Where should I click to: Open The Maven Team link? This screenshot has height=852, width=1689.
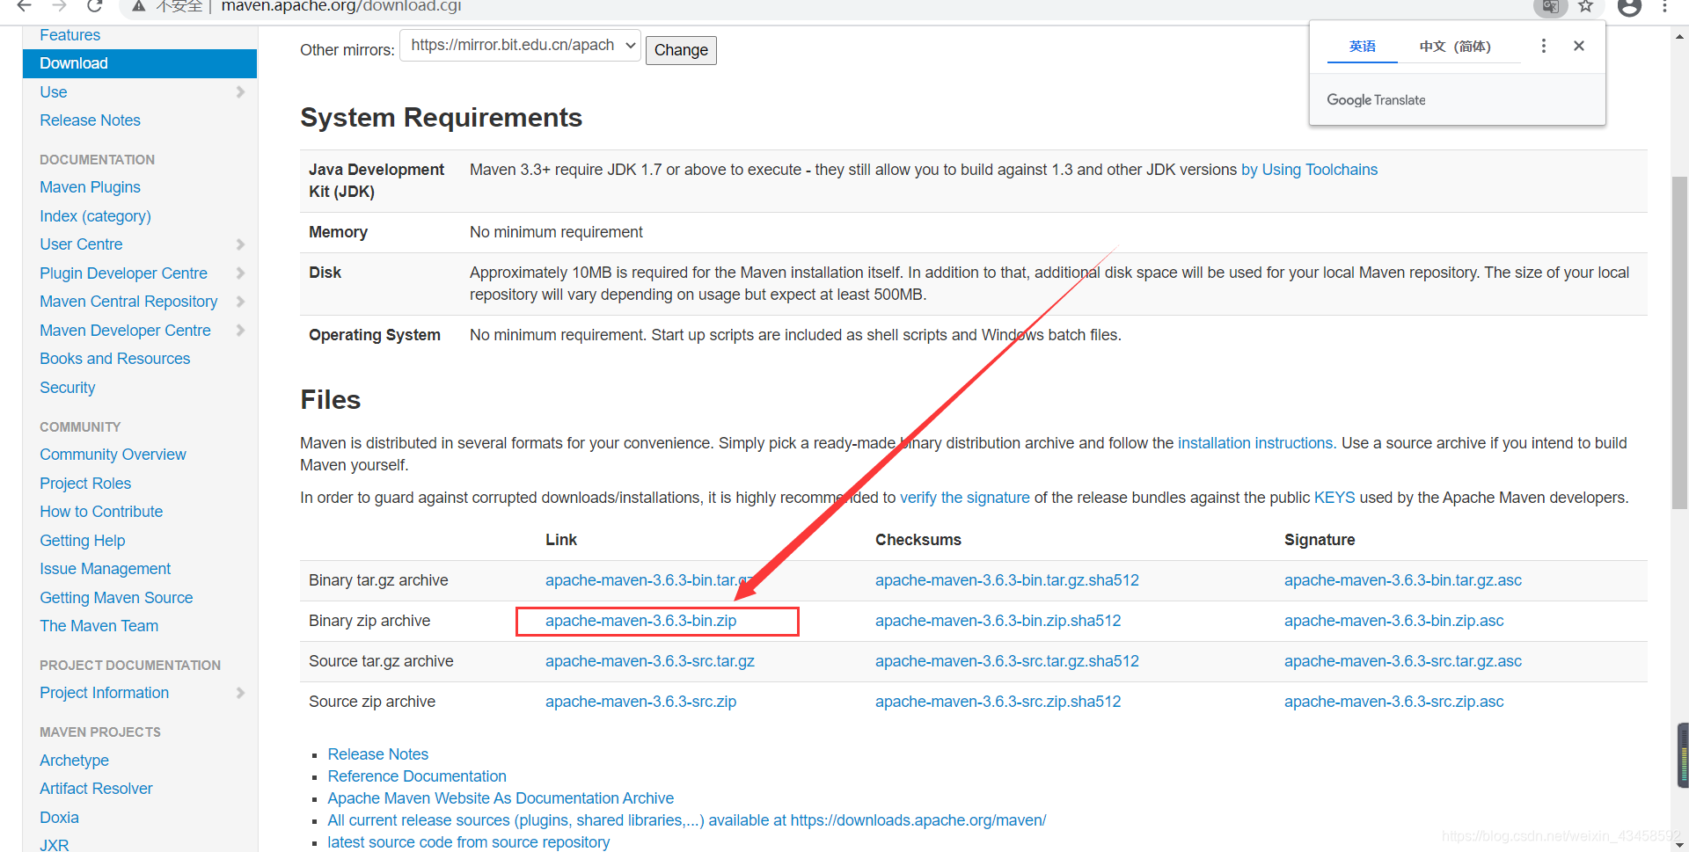click(x=99, y=626)
